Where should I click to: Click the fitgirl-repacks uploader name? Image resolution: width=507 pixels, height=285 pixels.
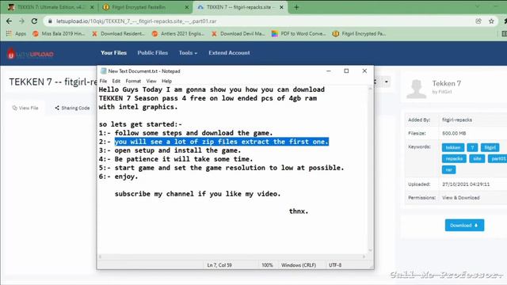coord(457,120)
